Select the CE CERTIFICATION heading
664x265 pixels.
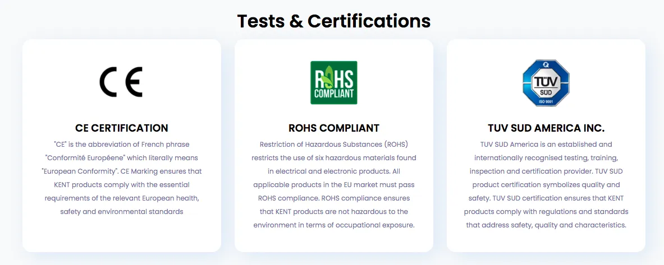pos(122,128)
